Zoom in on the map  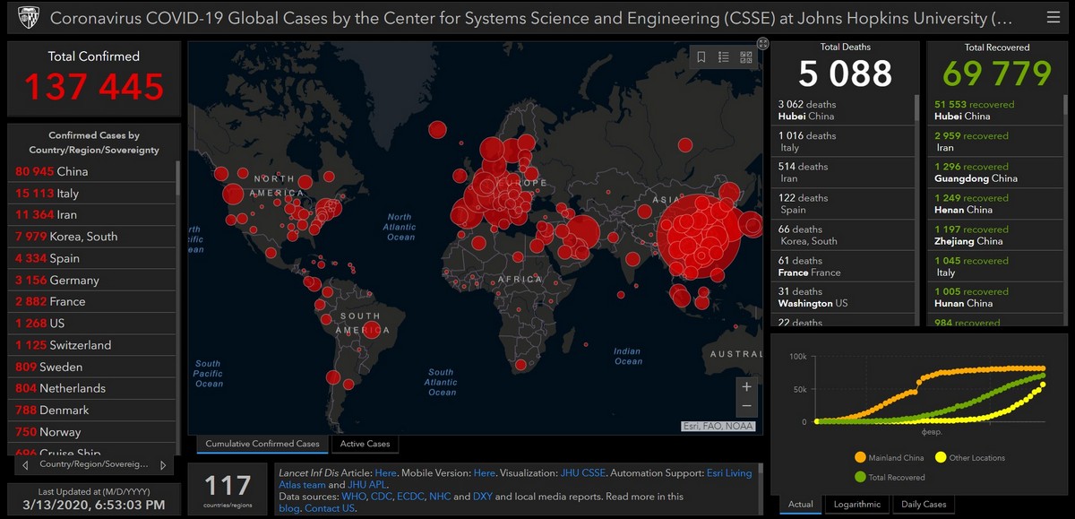(747, 387)
